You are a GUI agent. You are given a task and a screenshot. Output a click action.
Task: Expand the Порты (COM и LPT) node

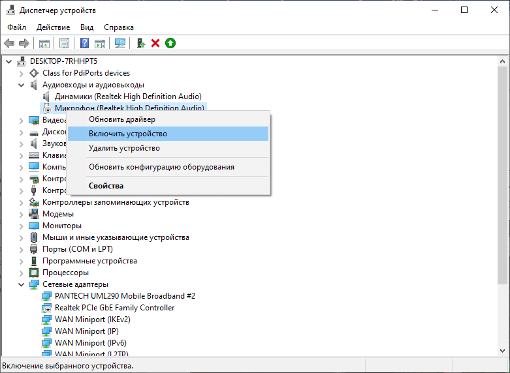22,250
